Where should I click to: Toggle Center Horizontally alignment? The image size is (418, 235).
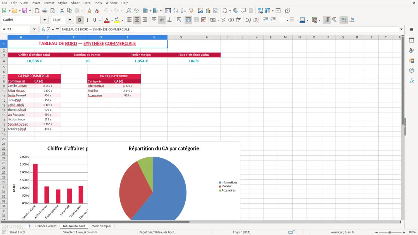pos(137,20)
